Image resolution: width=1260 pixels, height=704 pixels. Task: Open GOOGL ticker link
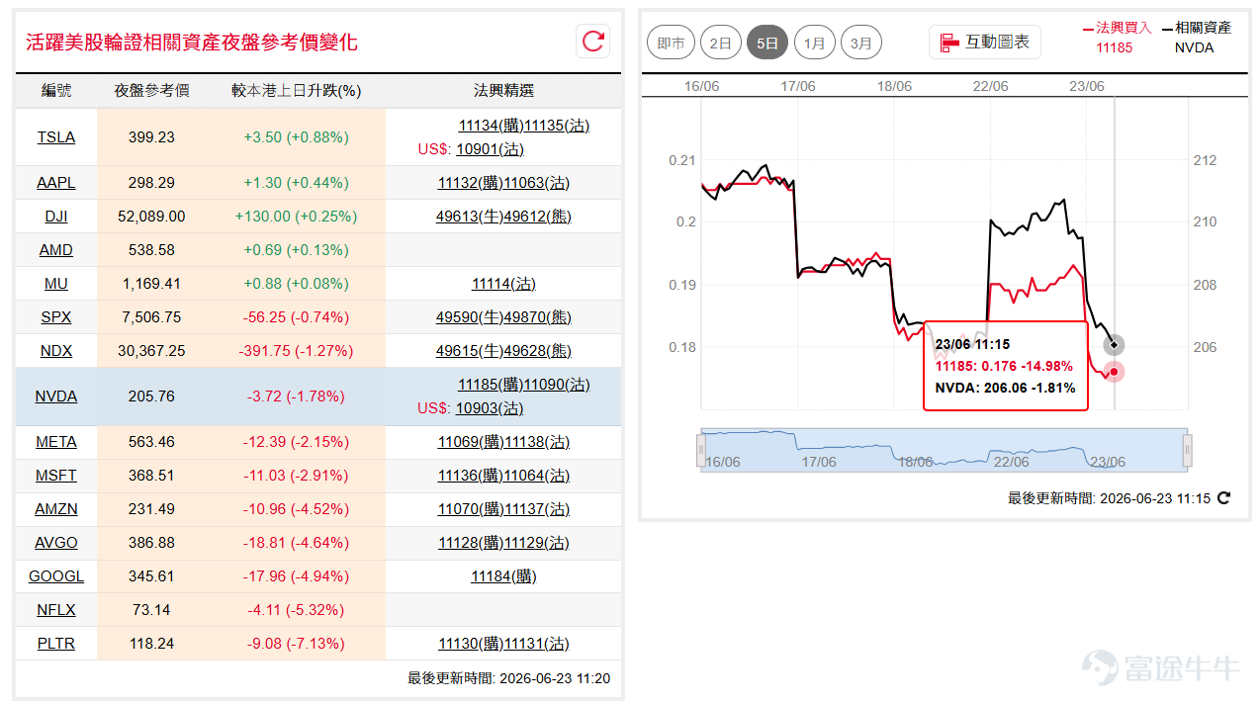tap(56, 576)
